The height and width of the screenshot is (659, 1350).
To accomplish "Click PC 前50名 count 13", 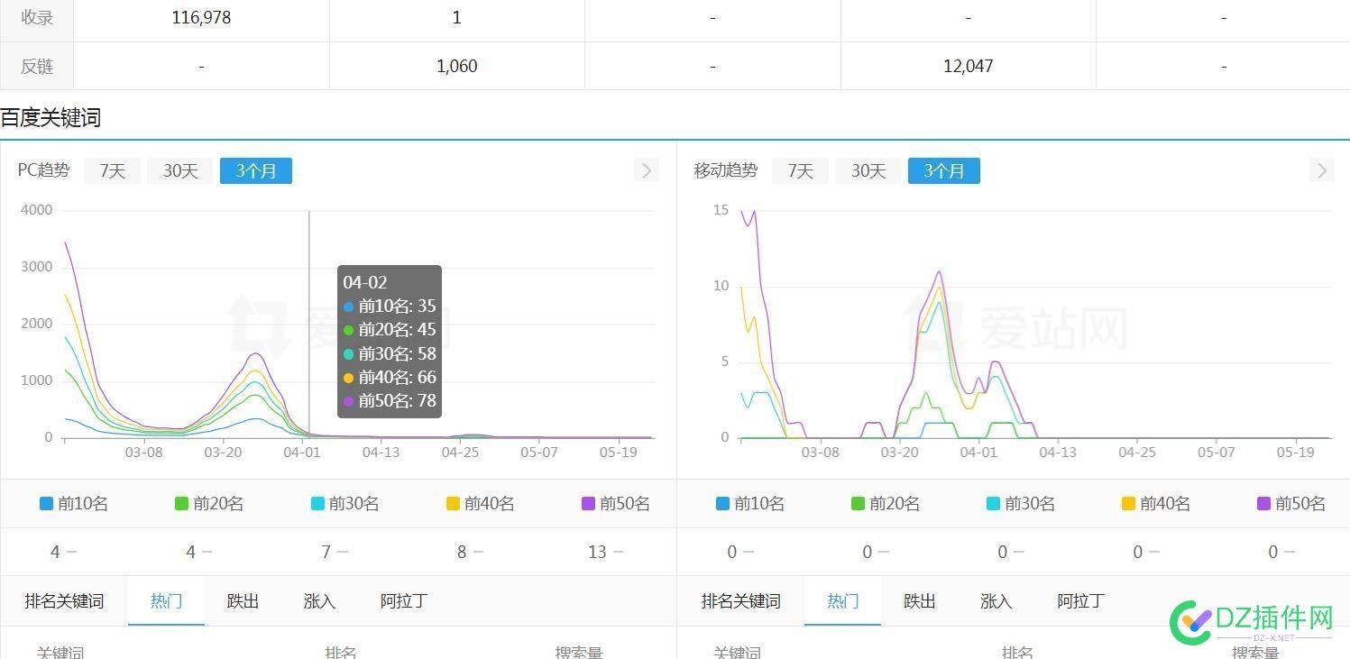I will point(597,552).
